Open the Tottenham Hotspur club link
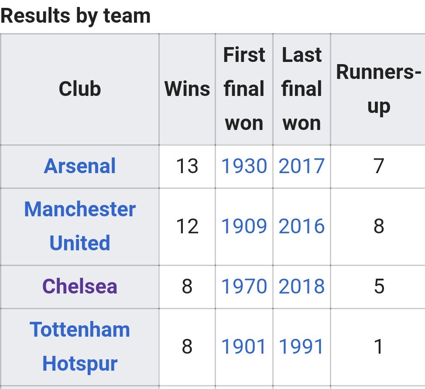 80,346
